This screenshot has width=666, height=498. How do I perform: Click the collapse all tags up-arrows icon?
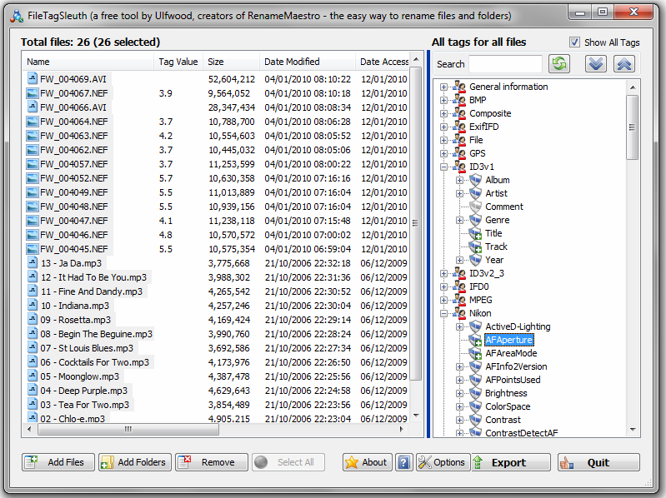click(x=624, y=64)
